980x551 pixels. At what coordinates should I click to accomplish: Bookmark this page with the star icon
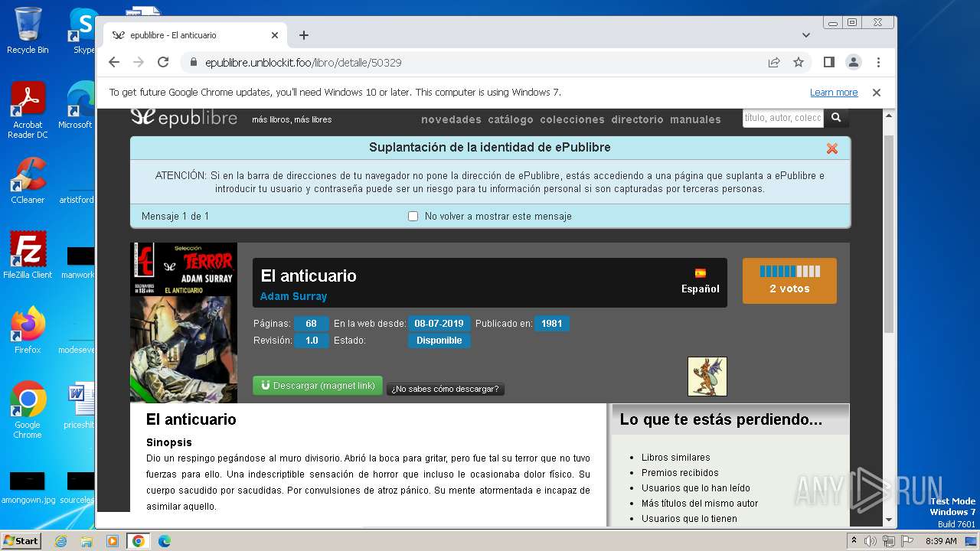tap(799, 62)
